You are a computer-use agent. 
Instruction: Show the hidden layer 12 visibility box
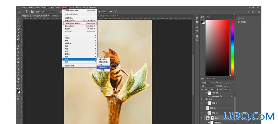tap(202, 108)
